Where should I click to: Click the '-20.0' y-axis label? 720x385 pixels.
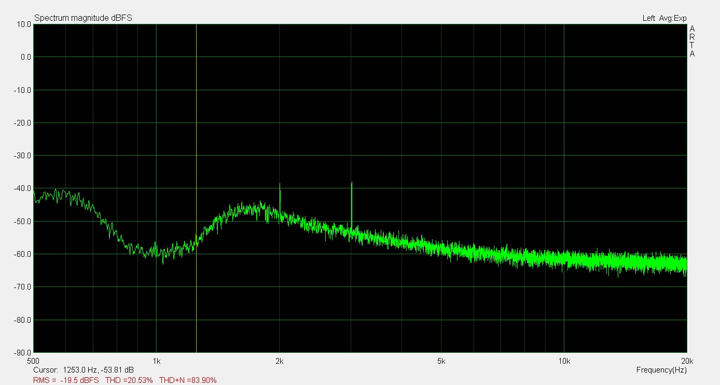[x=23, y=122]
